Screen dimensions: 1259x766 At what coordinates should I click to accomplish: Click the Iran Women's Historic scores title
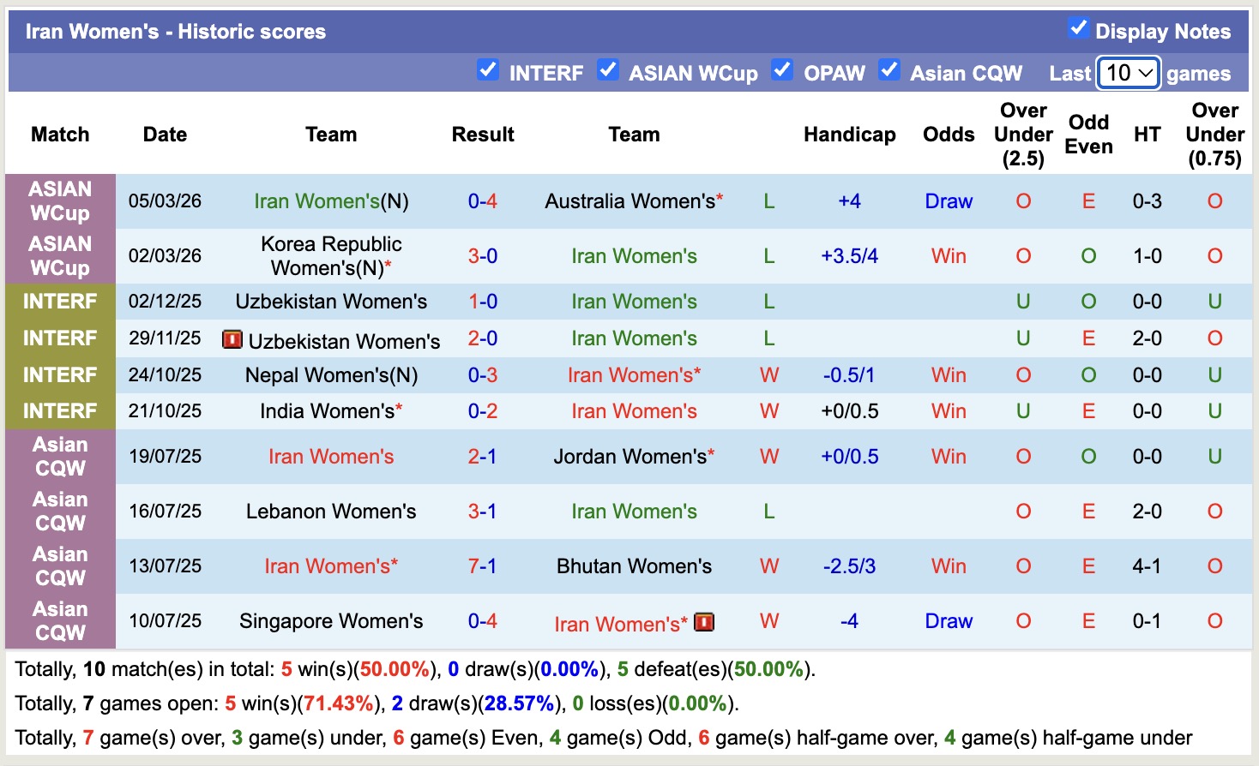(177, 31)
